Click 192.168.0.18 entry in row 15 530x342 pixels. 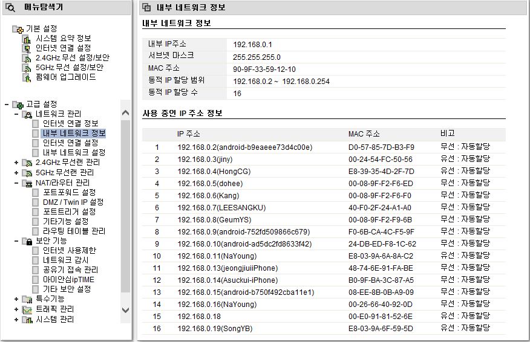199,317
